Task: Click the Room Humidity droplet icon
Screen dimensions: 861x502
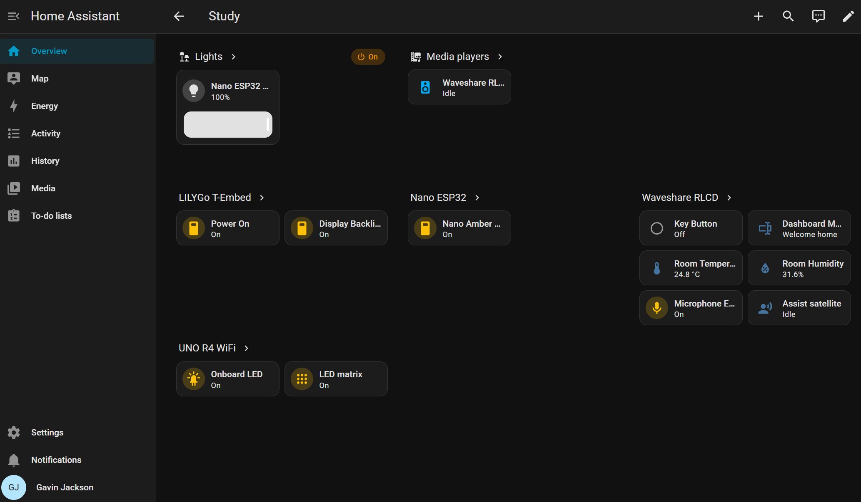Action: click(765, 268)
